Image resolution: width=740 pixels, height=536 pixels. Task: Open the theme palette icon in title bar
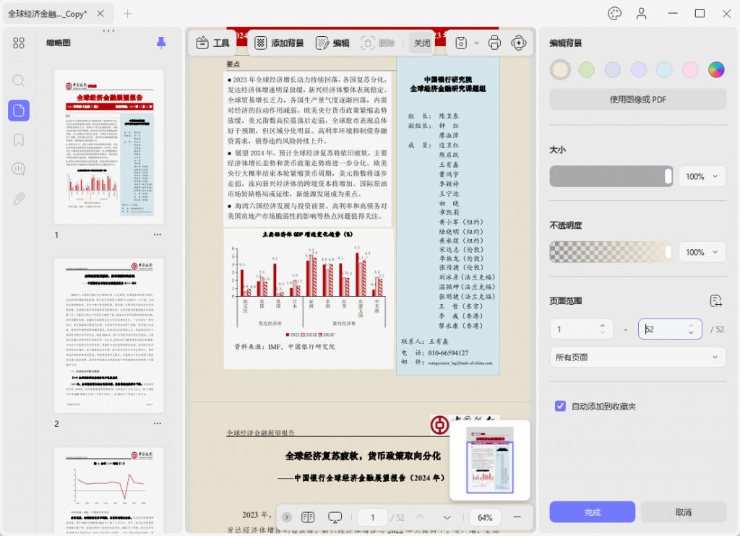pos(614,14)
